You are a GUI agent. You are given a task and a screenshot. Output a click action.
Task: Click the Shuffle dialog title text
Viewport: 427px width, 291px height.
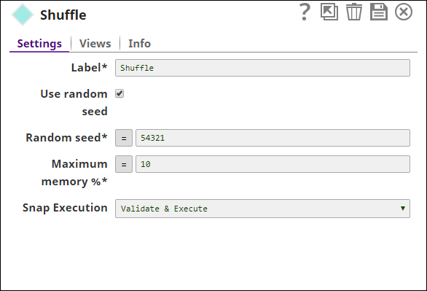point(63,15)
